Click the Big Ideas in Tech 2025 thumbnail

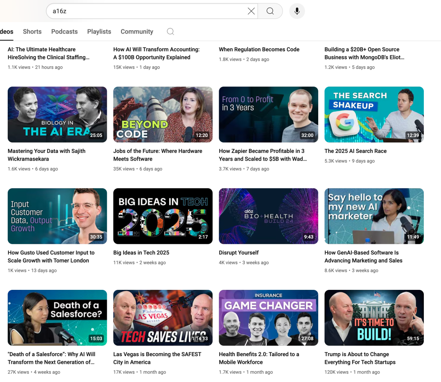pyautogui.click(x=163, y=216)
